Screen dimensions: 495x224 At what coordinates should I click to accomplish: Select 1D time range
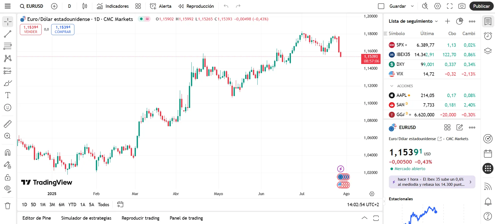coord(25,205)
